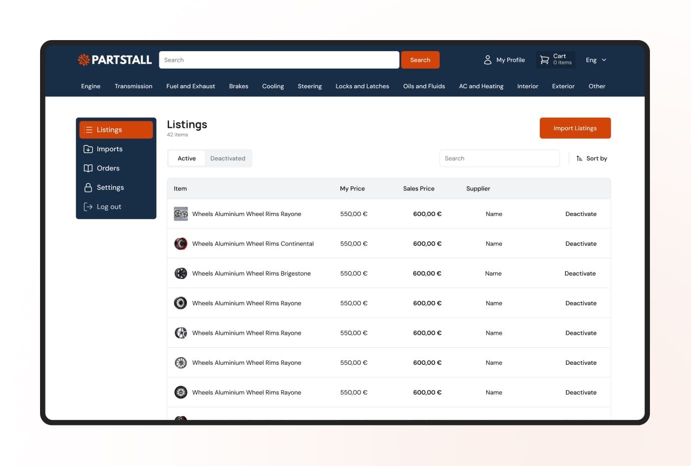Focus the top header search field

279,60
